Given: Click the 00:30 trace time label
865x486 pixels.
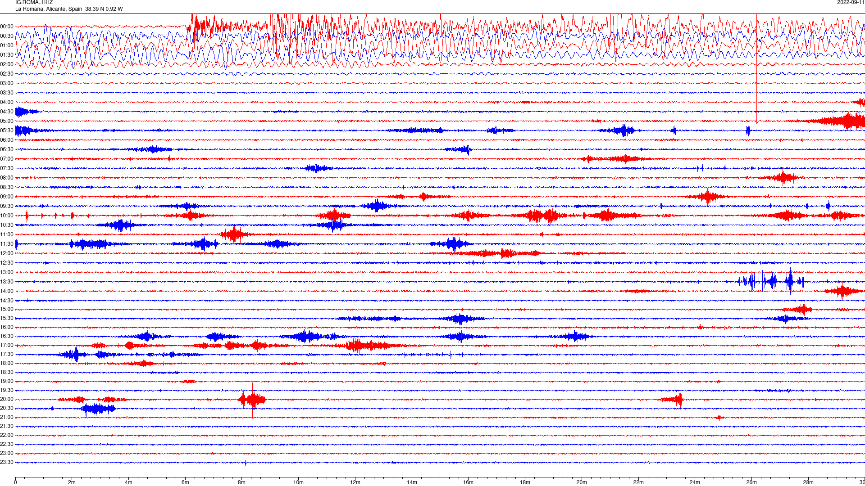Looking at the screenshot, I should point(7,36).
